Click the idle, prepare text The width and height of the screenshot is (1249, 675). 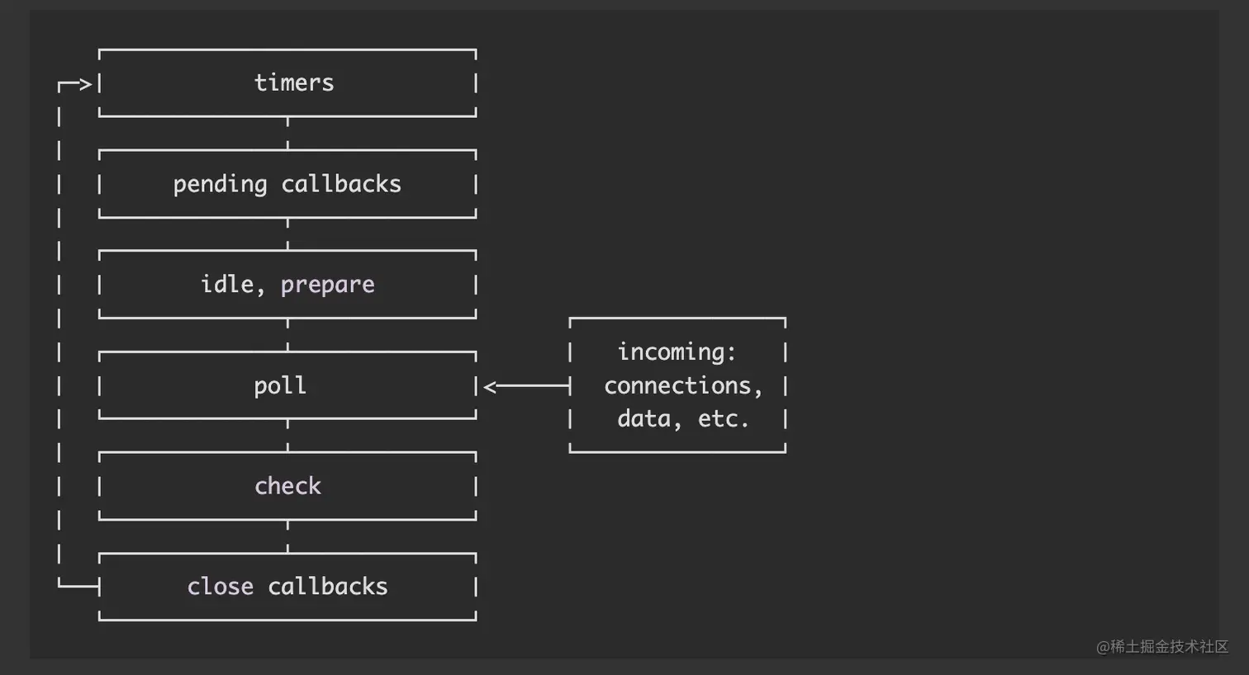(x=287, y=285)
